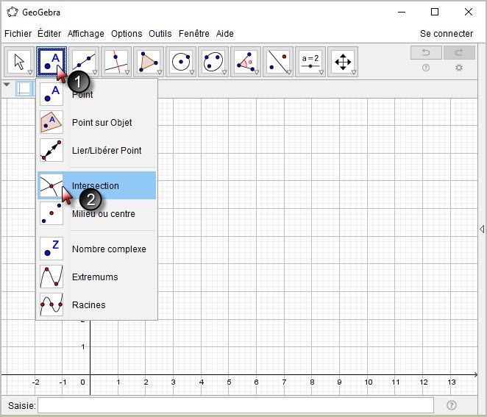Open the Éditer menu
Viewport: 487px width, 417px height.
(49, 34)
